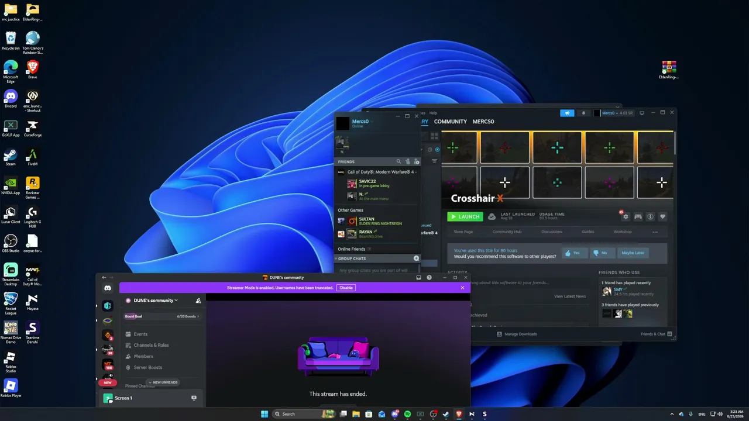749x421 pixels.
Task: Show hidden system tray icons
Action: (x=672, y=414)
